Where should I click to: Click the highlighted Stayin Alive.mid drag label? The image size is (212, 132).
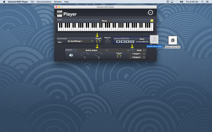154,46
